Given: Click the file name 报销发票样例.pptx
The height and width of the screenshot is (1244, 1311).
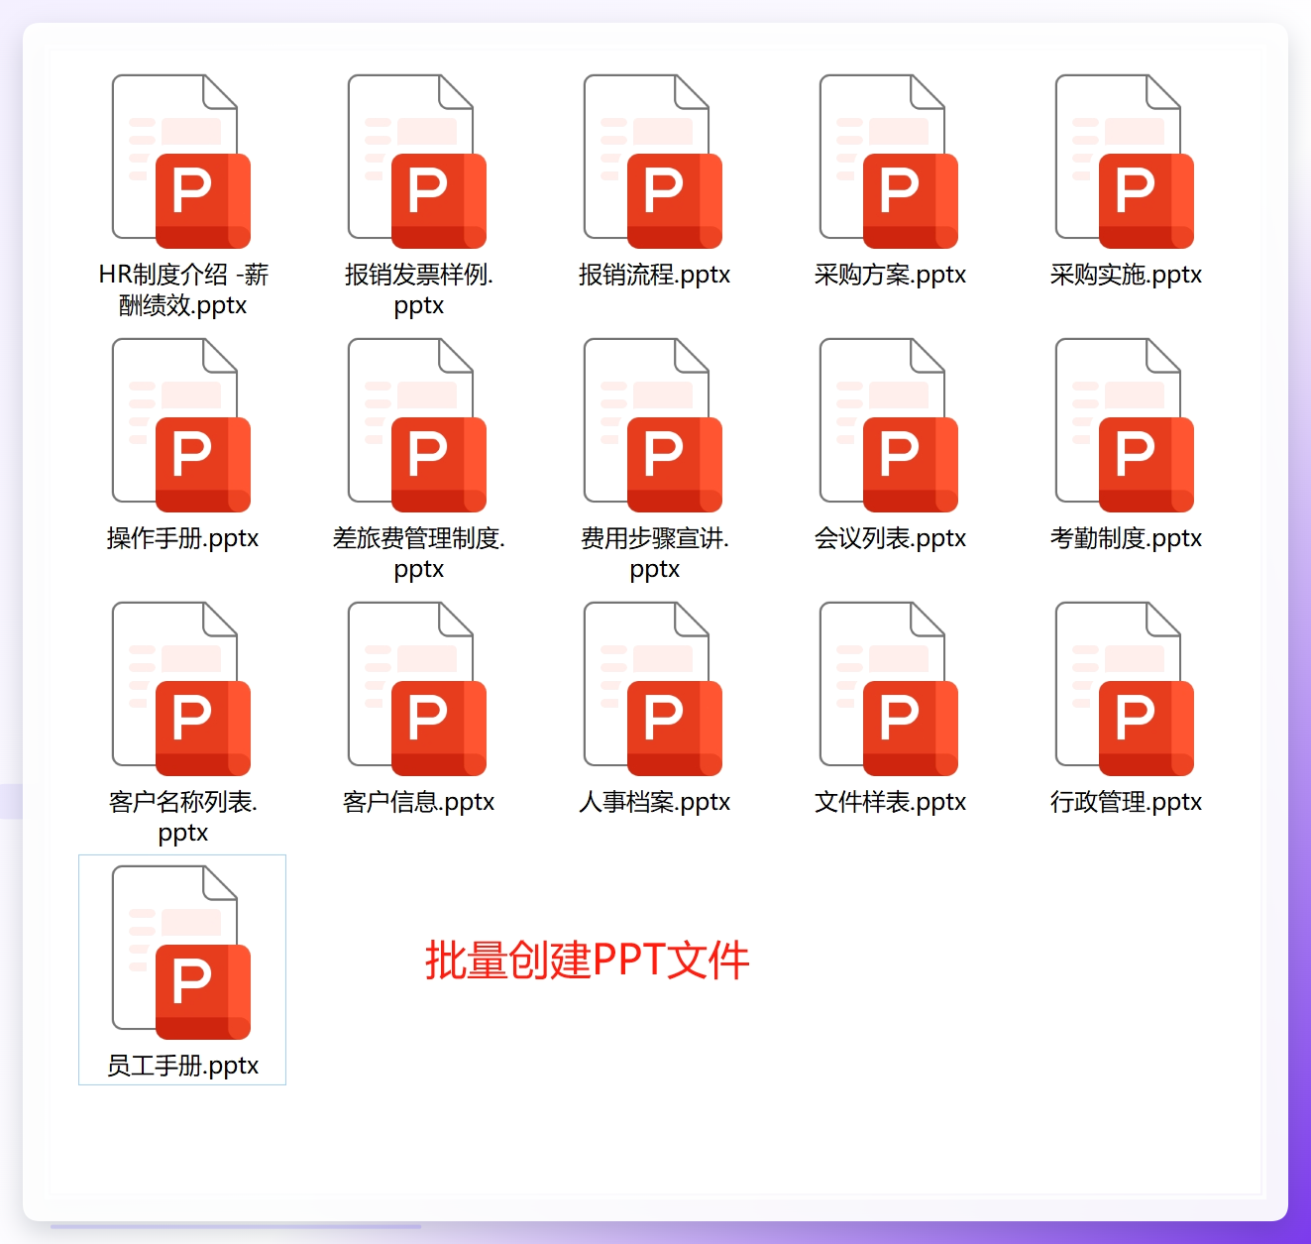Looking at the screenshot, I should [x=419, y=289].
